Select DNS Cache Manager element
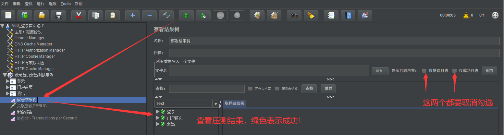Image resolution: width=504 pixels, height=135 pixels. 33,44
